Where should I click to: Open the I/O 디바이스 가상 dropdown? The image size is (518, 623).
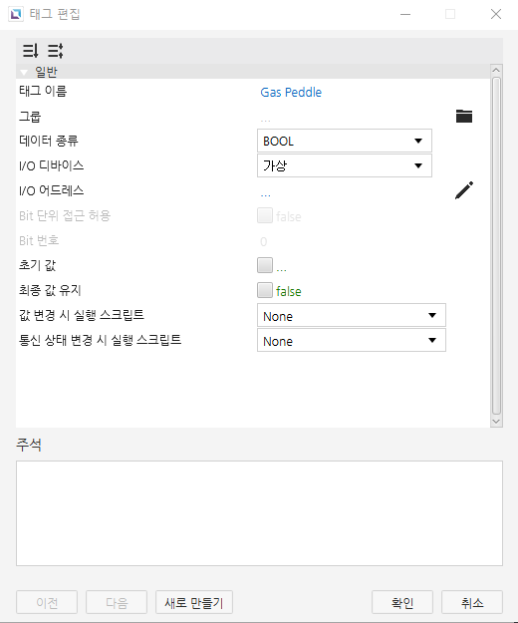344,165
